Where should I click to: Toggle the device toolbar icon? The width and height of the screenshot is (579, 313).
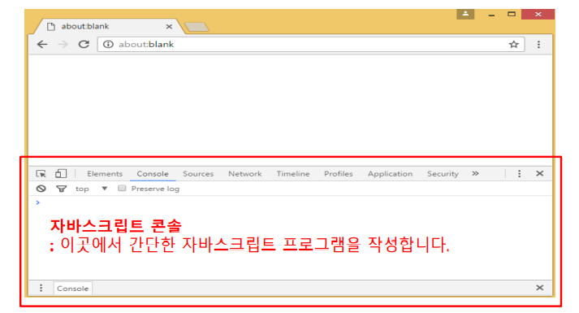point(61,173)
